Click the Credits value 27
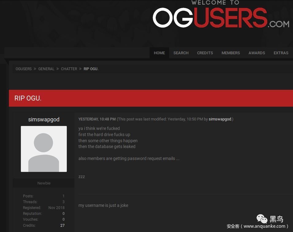This screenshot has height=232, width=293. click(63, 226)
